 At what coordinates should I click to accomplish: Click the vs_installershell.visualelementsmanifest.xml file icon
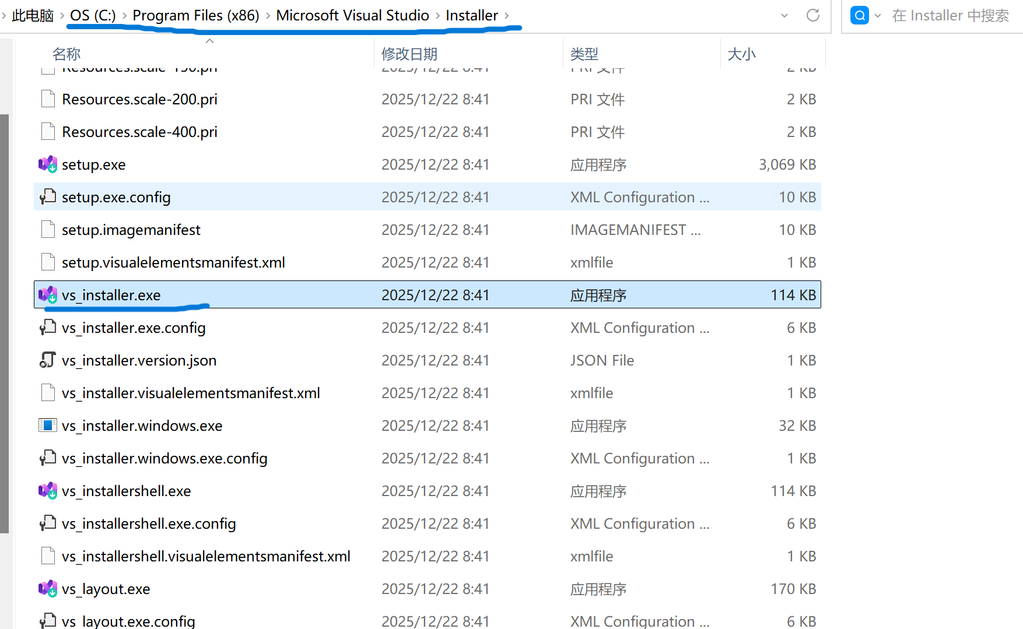point(48,556)
